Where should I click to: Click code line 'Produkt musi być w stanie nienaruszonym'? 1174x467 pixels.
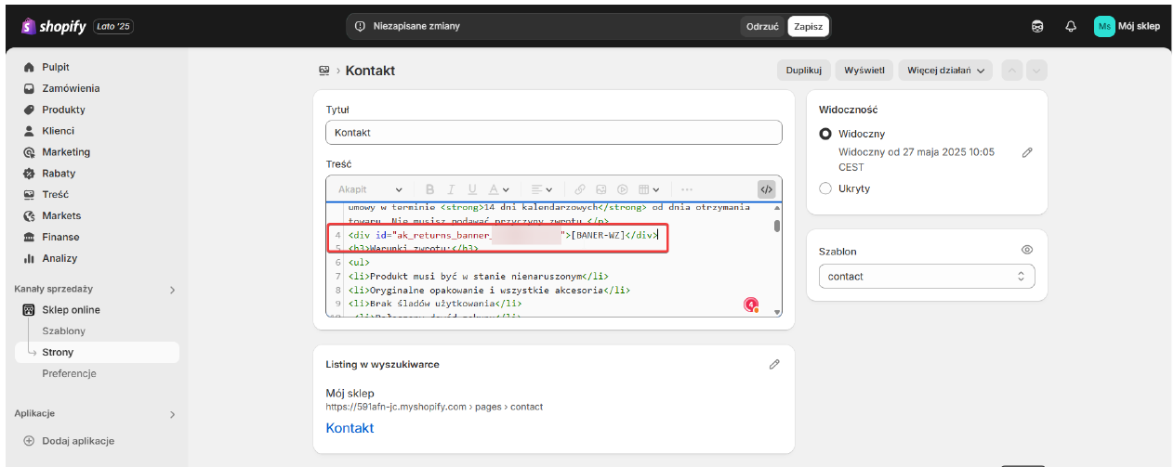(x=478, y=276)
